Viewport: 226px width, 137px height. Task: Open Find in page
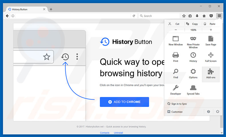click(176, 74)
